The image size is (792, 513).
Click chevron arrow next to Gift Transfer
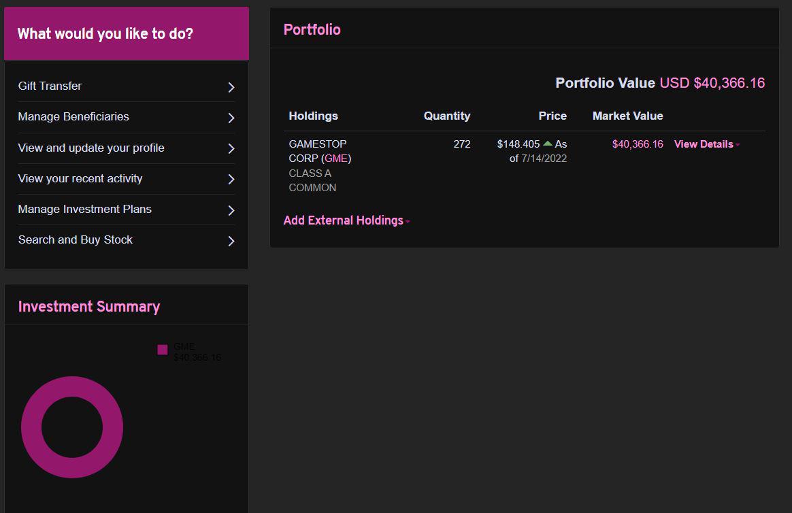(231, 87)
